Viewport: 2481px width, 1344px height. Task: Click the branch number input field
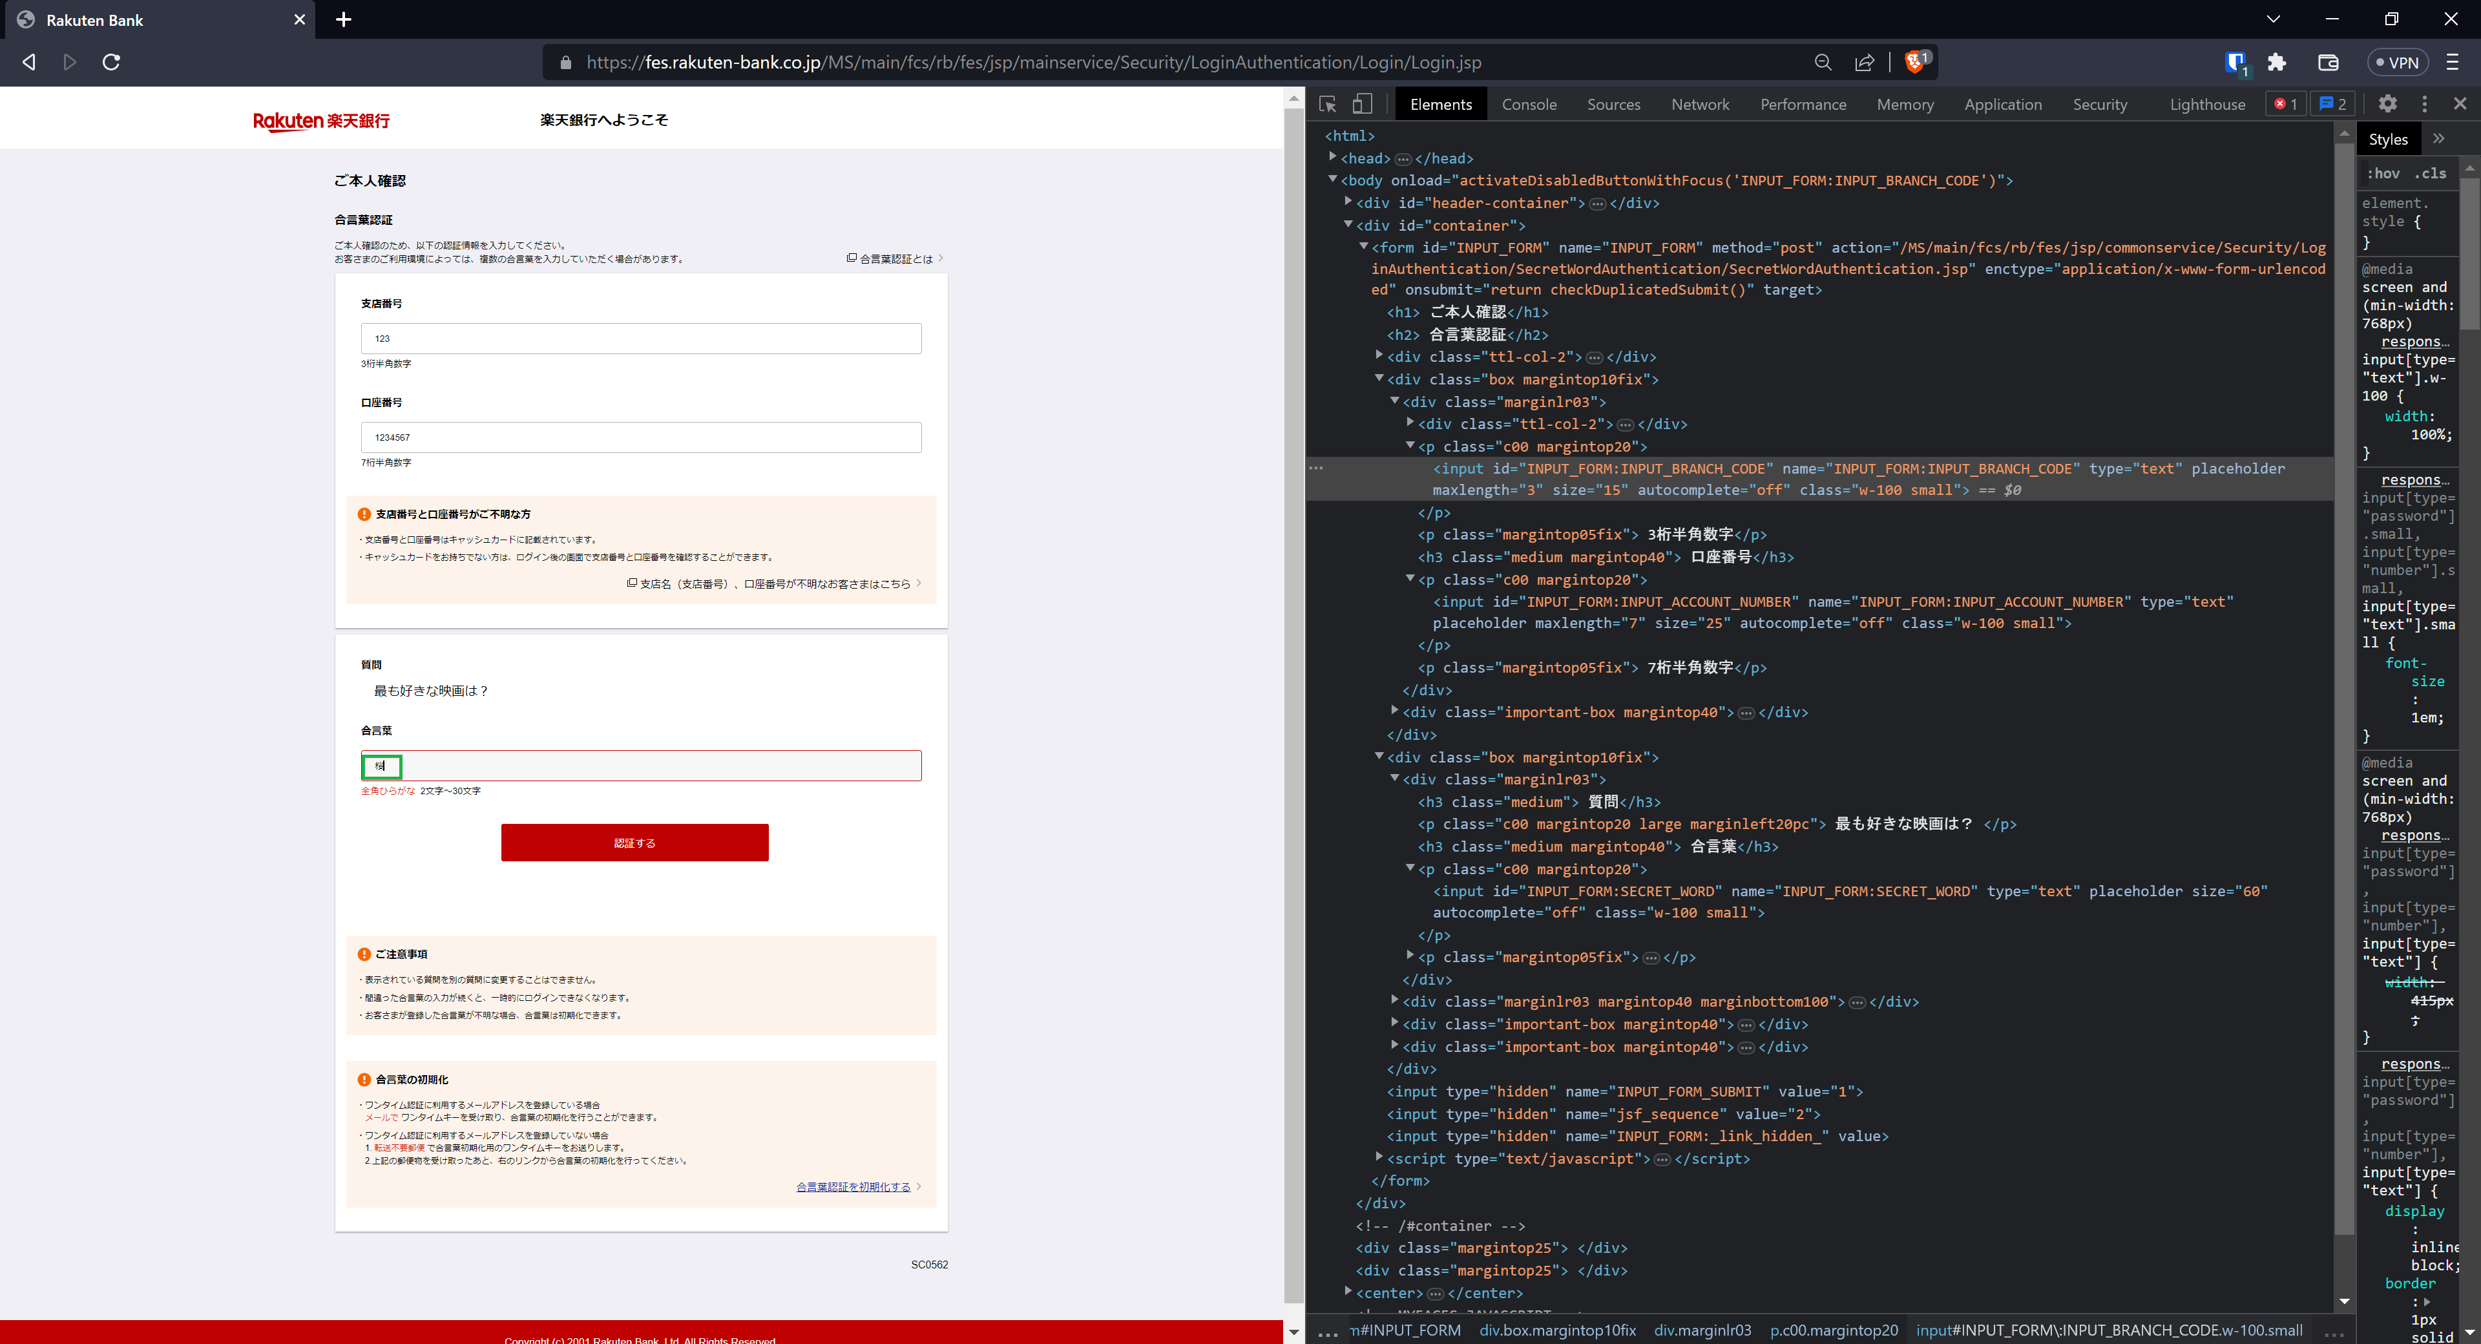[x=640, y=338]
